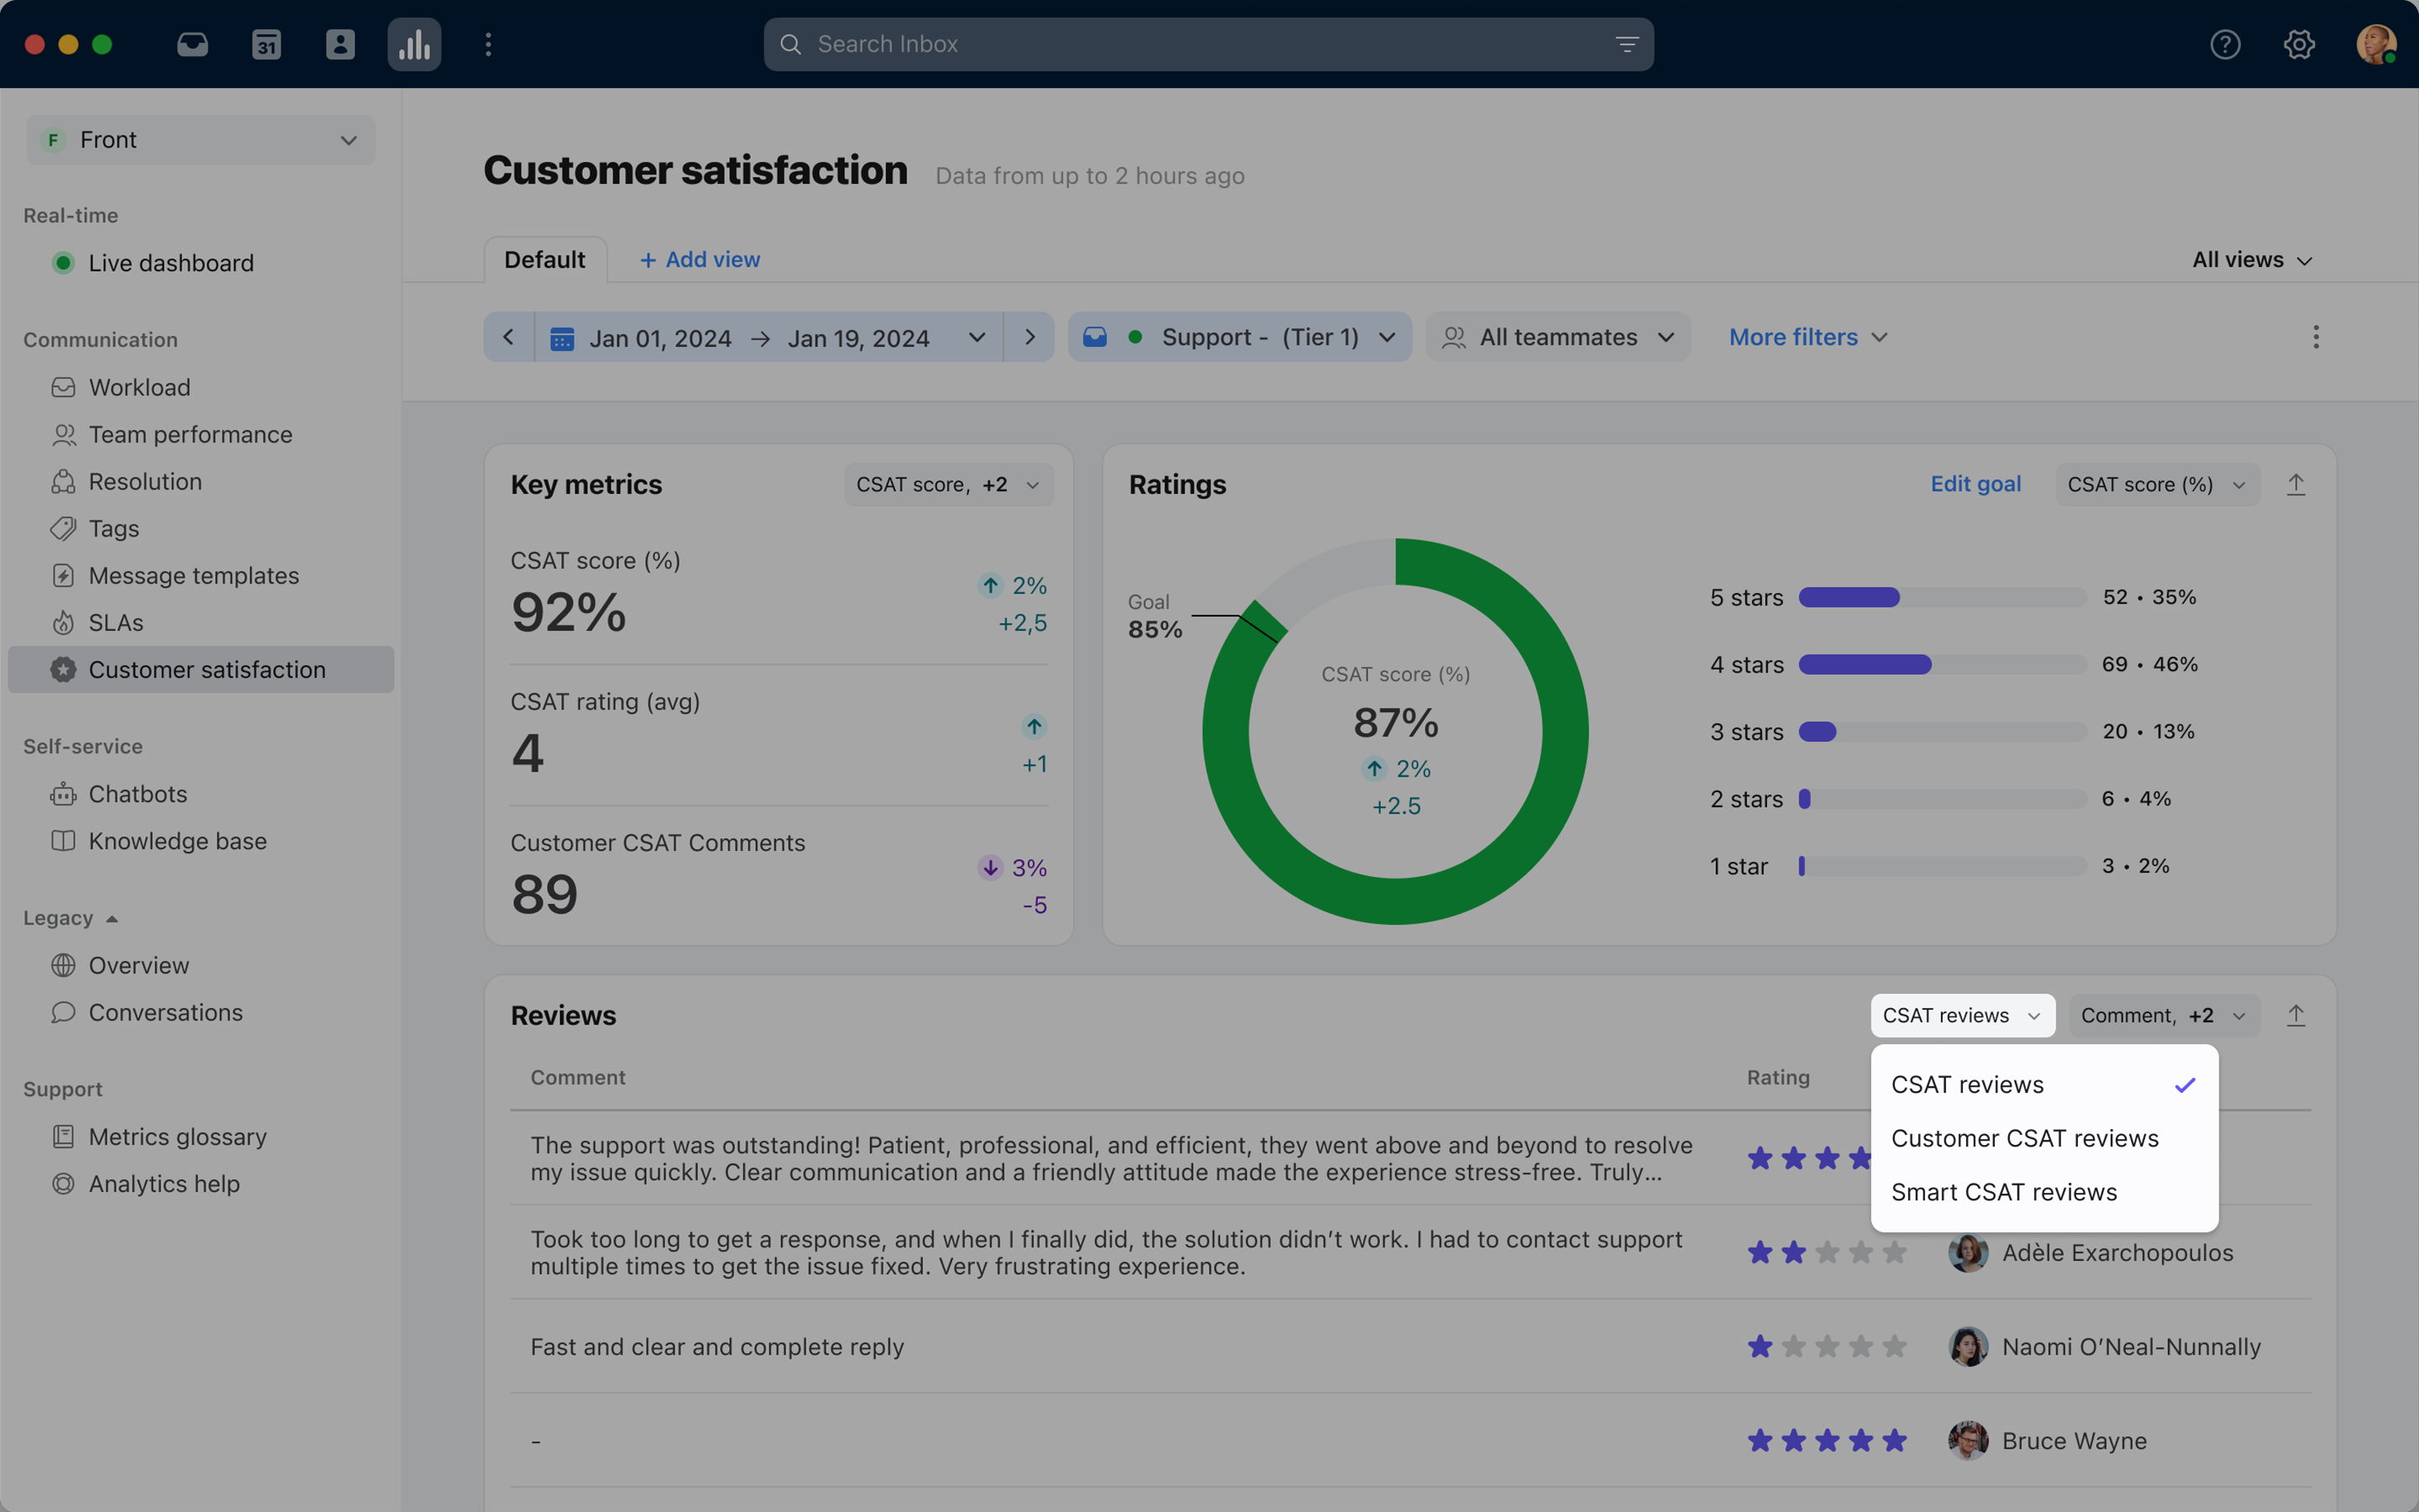
Task: Open Chatbots in sidebar
Action: [x=200, y=794]
